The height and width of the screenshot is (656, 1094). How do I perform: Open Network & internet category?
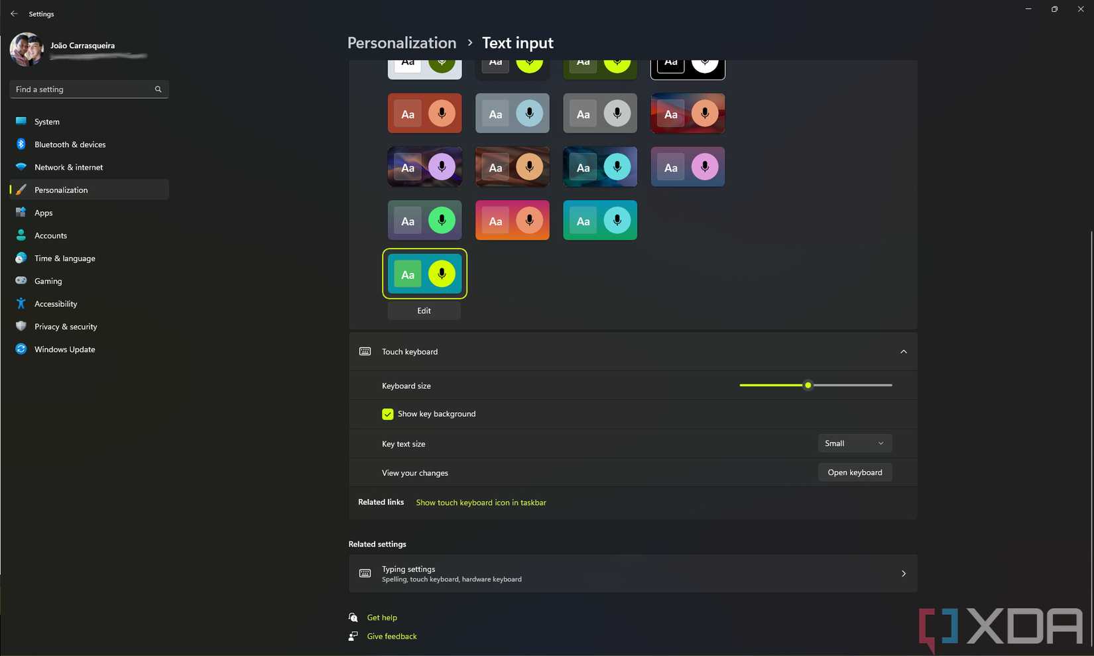point(90,167)
